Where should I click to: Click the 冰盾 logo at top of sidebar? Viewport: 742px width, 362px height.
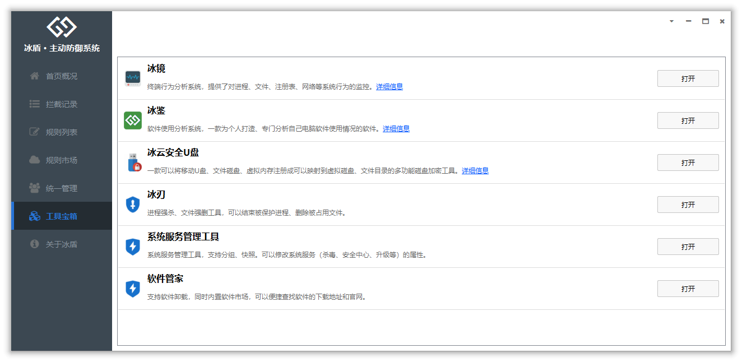tap(62, 26)
